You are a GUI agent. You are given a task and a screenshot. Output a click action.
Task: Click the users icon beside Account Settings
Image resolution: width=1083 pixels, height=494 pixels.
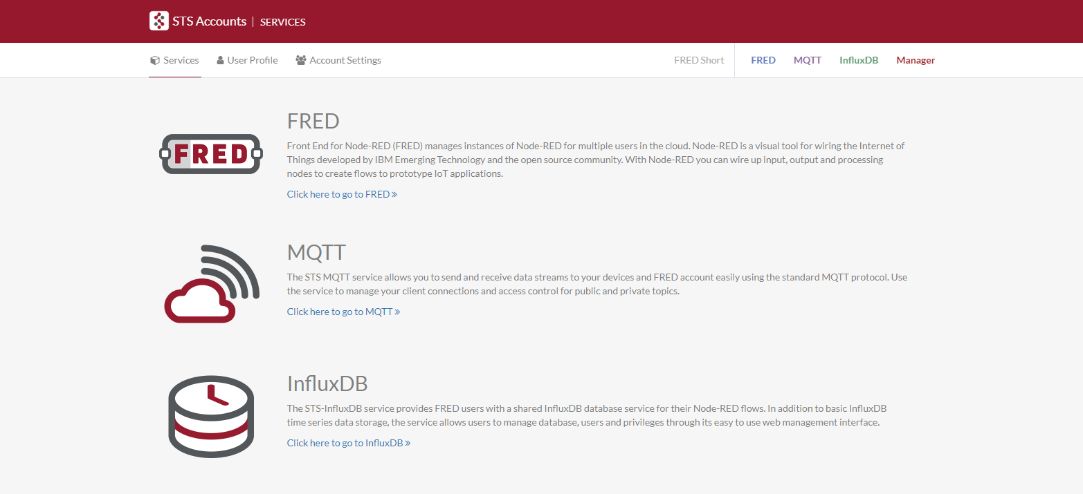coord(300,60)
